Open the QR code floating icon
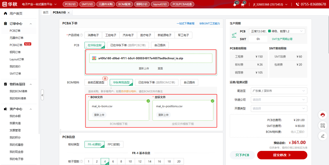The height and width of the screenshot is (165, 329). [x=323, y=125]
